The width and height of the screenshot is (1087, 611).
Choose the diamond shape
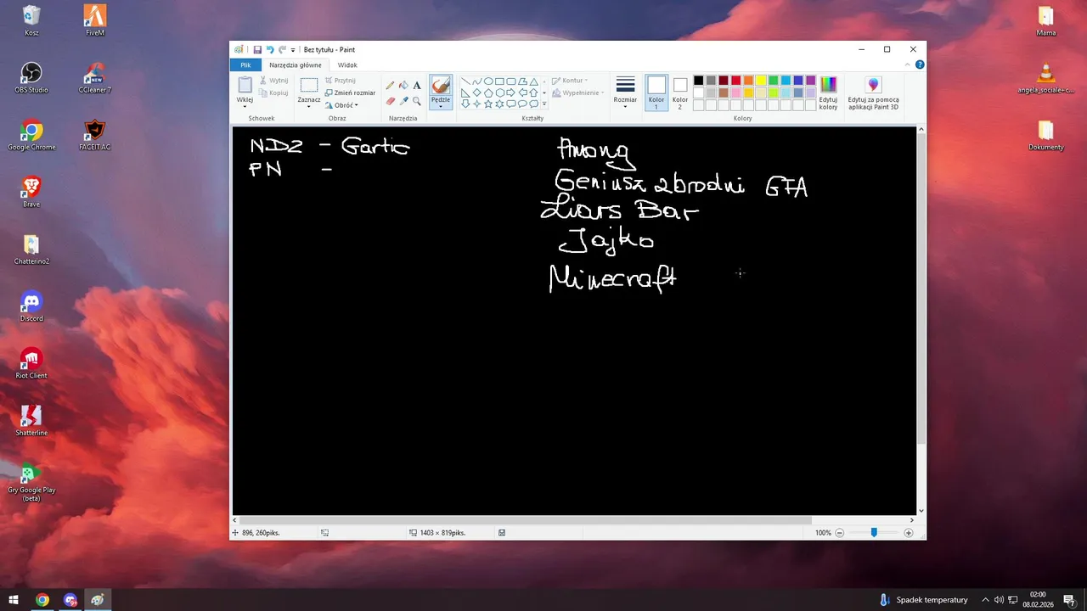coord(476,92)
